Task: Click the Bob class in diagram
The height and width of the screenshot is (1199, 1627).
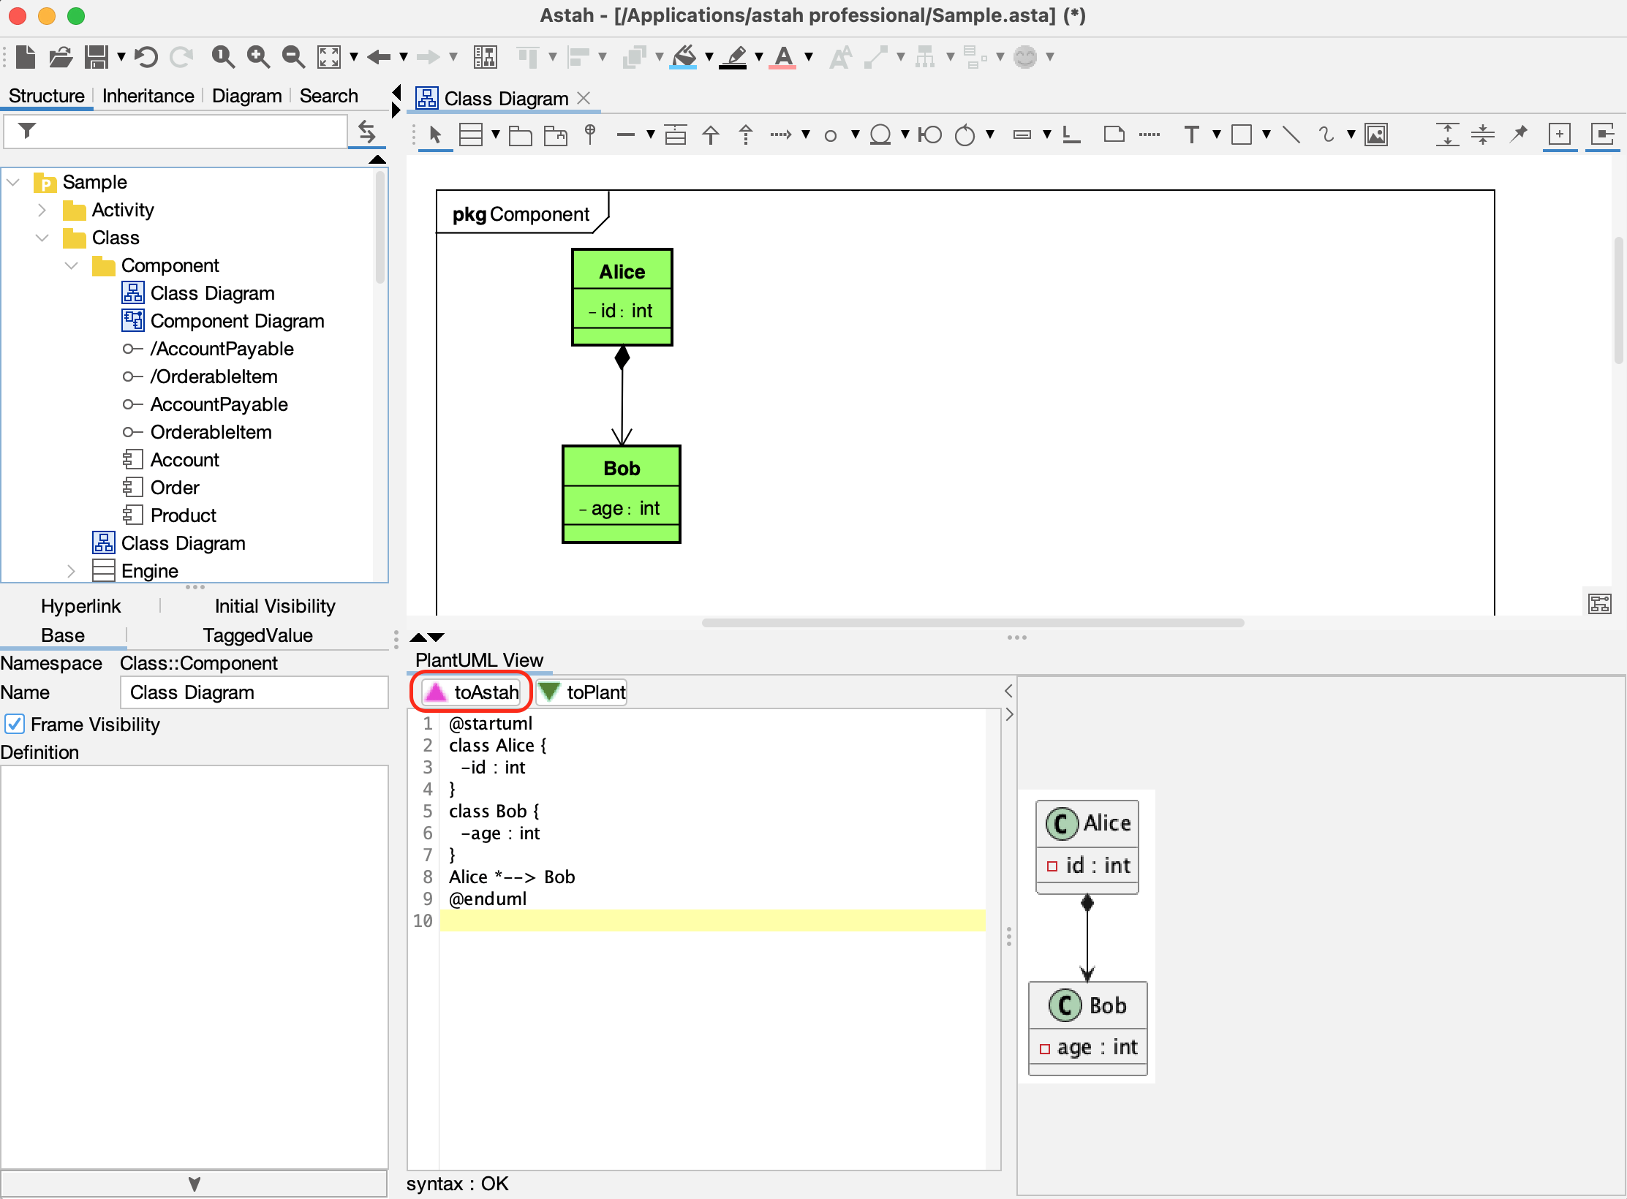Action: pos(622,494)
